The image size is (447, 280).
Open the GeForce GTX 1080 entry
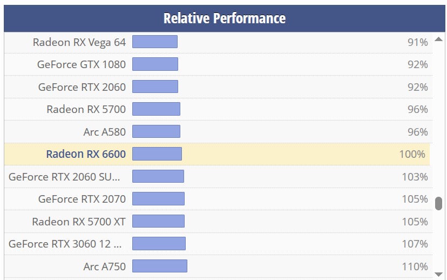(81, 64)
